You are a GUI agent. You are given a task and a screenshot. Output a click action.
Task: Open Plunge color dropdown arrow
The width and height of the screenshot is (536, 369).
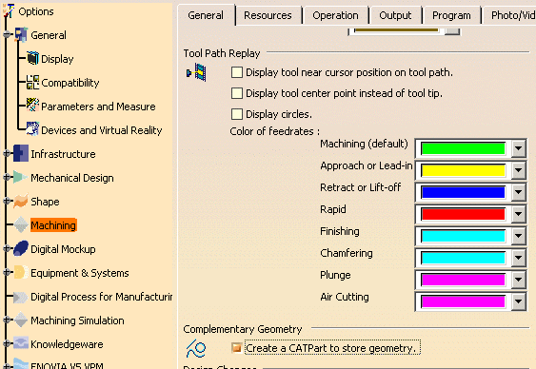(519, 280)
